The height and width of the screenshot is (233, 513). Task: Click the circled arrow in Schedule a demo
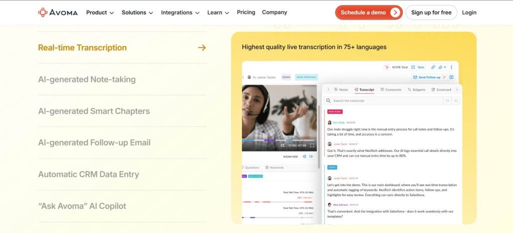[395, 12]
